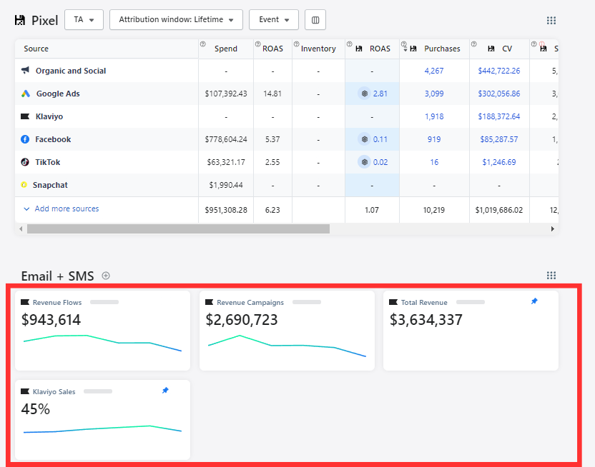Viewport: 595px width, 467px height.
Task: Click the Revenue Flows trend sparkline
Action: (102, 343)
